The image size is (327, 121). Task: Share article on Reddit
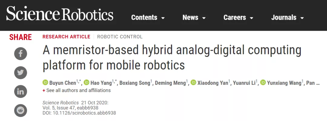click(x=21, y=110)
